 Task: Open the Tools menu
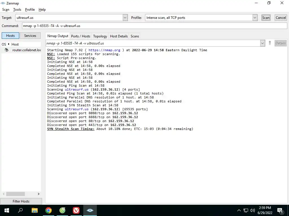pos(17,10)
